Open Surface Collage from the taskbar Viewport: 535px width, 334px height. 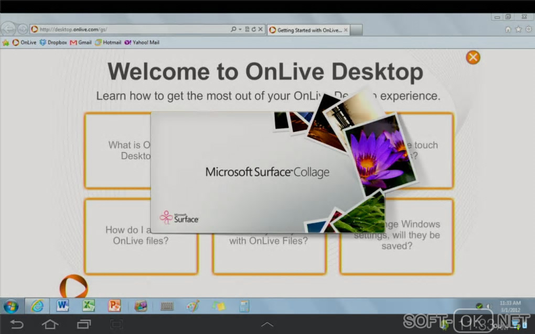[x=141, y=306]
